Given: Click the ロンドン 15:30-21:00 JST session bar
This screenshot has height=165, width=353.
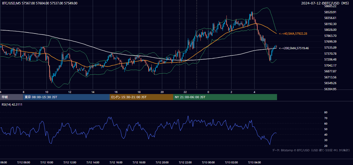Looking at the screenshot, I should (141, 97).
